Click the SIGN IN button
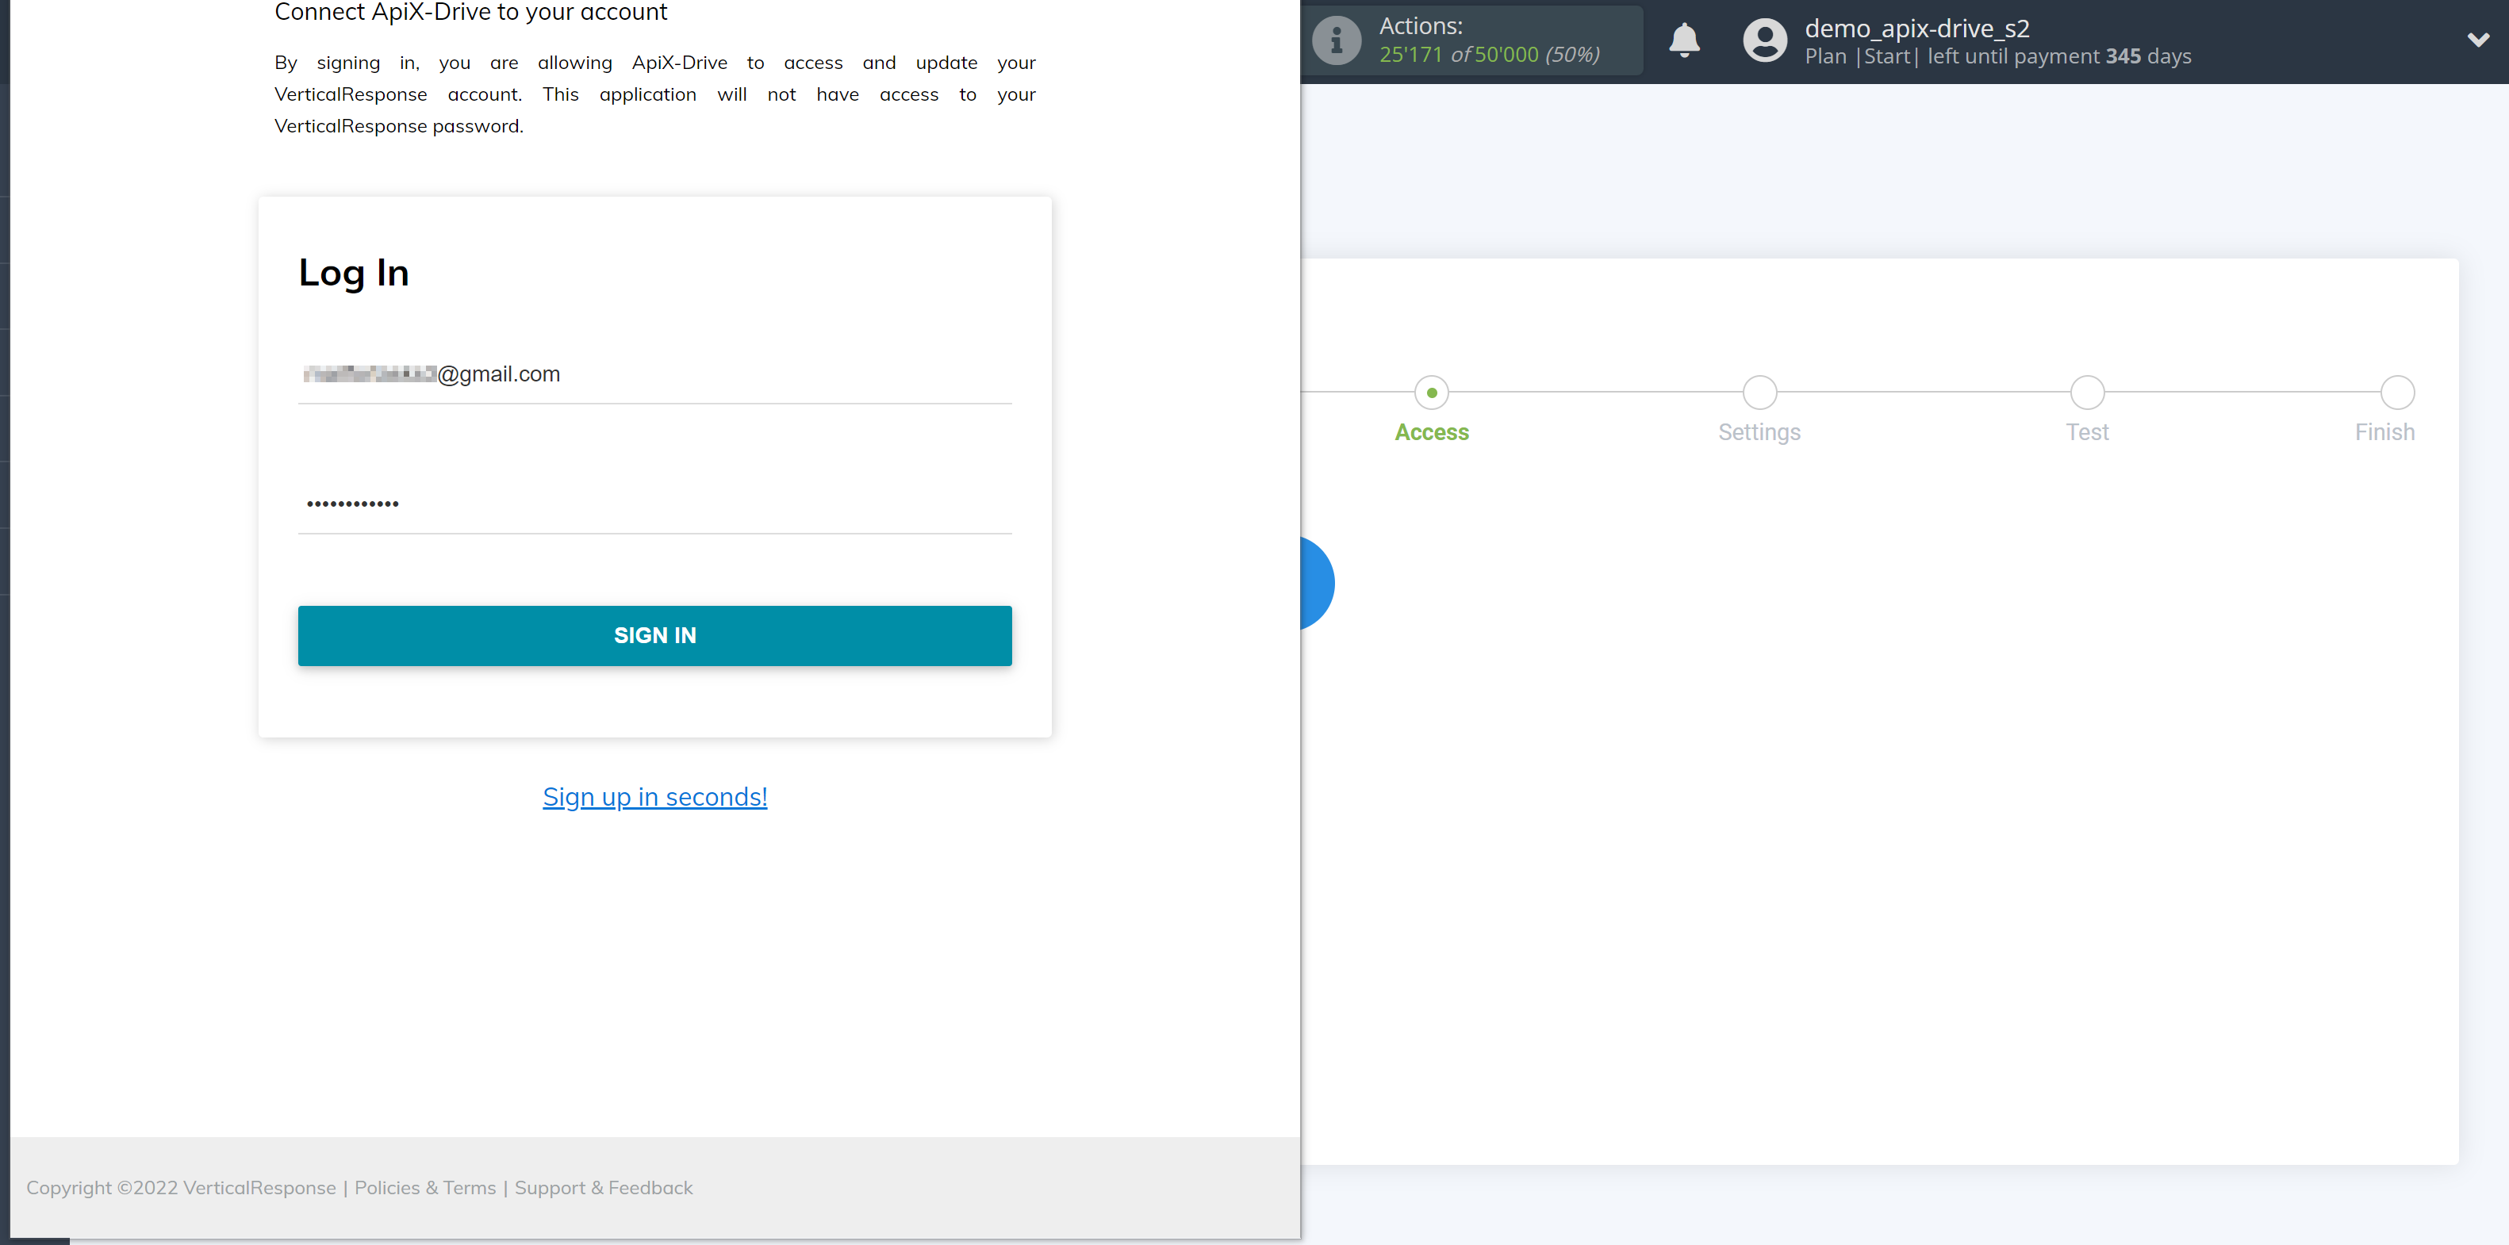 654,635
